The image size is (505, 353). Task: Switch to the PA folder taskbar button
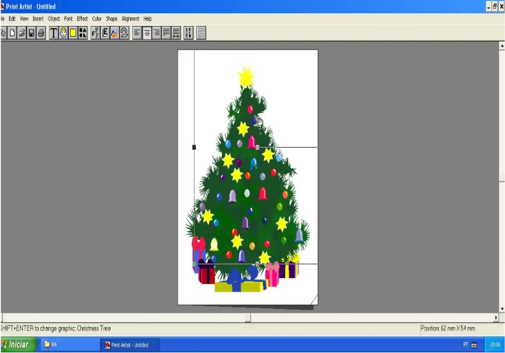(69, 345)
